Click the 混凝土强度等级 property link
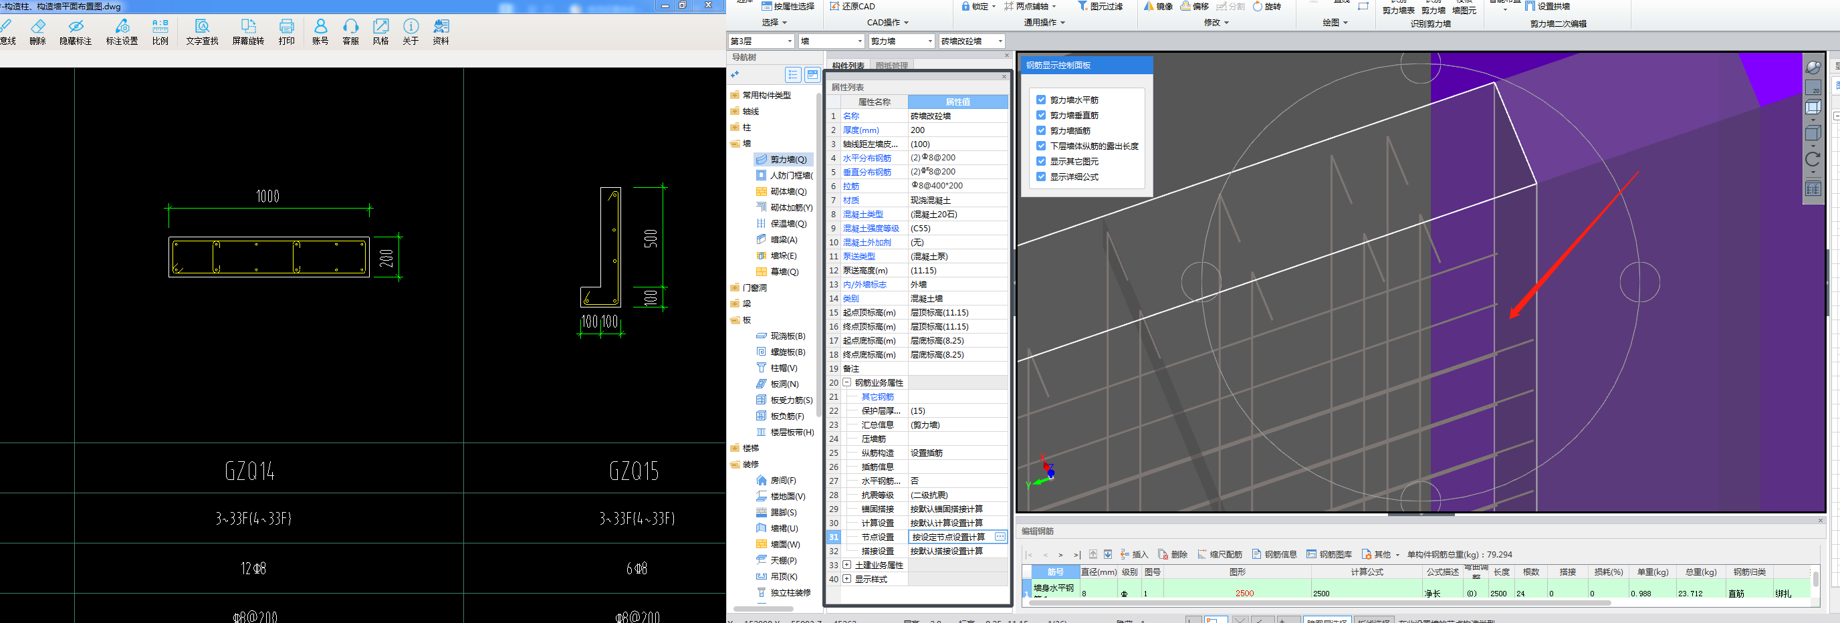Screen dimensions: 1840x623 pyautogui.click(x=871, y=228)
